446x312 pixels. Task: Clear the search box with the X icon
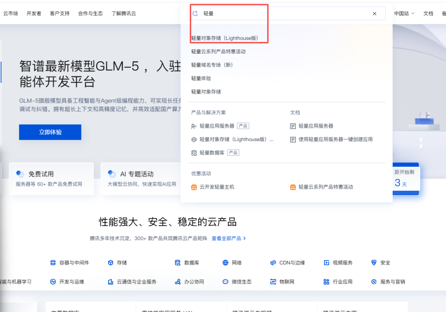[x=374, y=13]
